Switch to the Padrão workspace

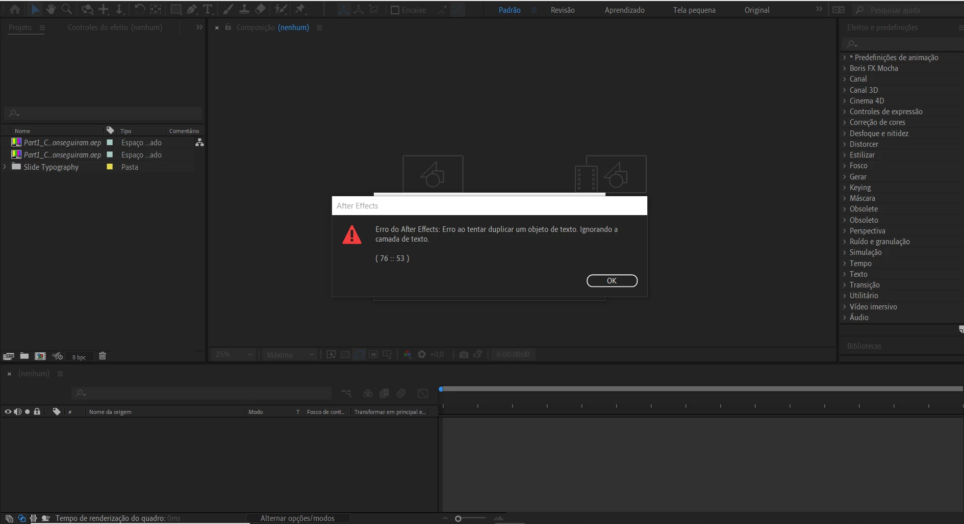pos(510,10)
